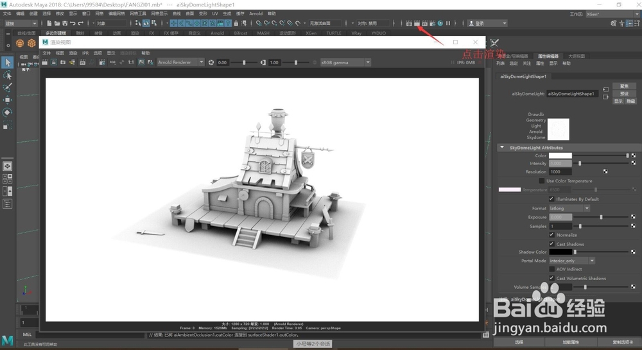Enable snap to grids icon
This screenshot has width=642, height=350.
(x=258, y=23)
